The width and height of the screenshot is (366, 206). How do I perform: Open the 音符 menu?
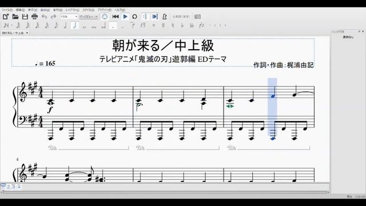point(57,10)
